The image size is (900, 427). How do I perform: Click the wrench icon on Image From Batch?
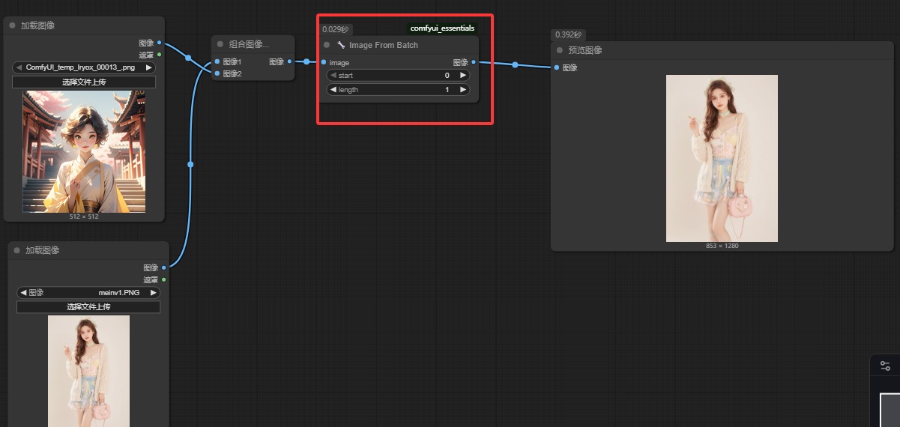[x=341, y=45]
